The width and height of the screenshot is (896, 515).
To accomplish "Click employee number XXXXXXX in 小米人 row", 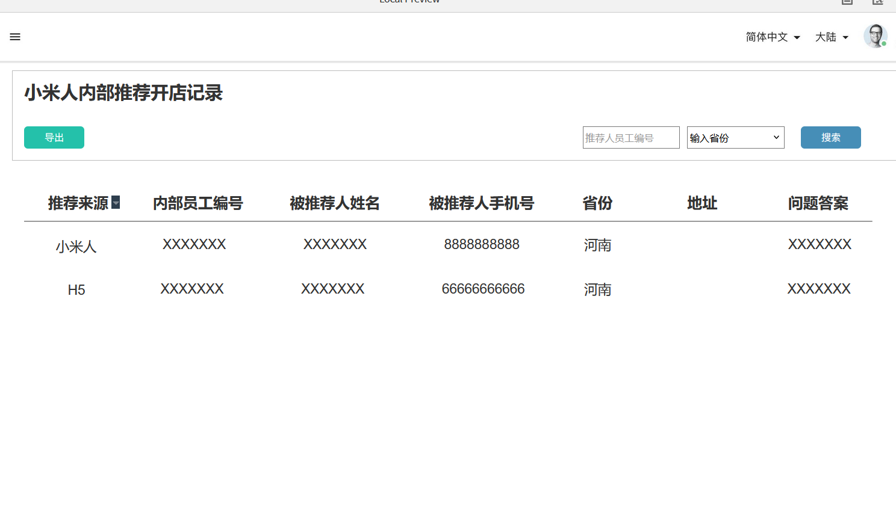I will pos(194,244).
